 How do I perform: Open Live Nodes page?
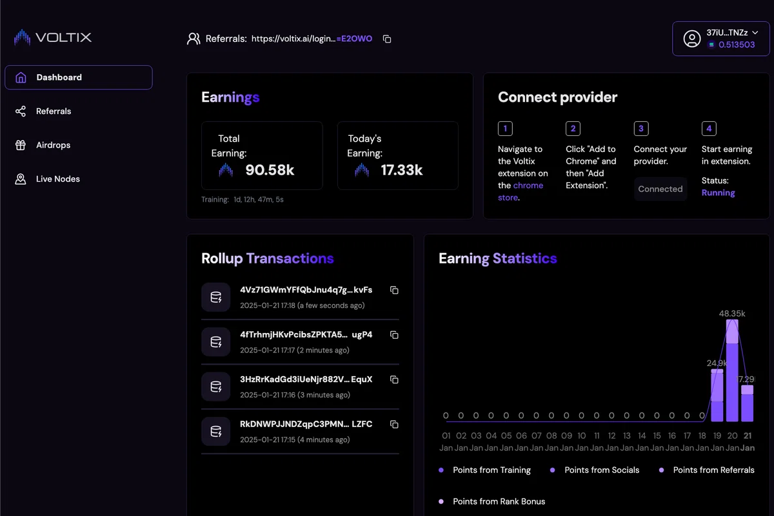point(58,179)
